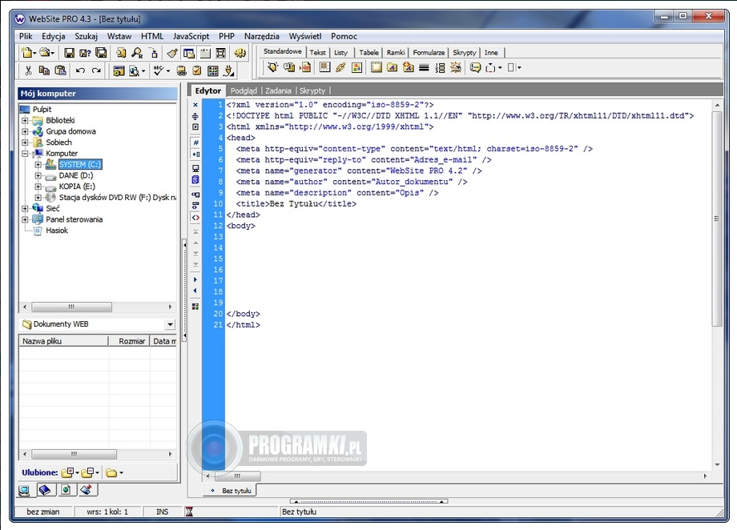Copy selection with the copy icon
This screenshot has width=737, height=530.
pyautogui.click(x=44, y=70)
